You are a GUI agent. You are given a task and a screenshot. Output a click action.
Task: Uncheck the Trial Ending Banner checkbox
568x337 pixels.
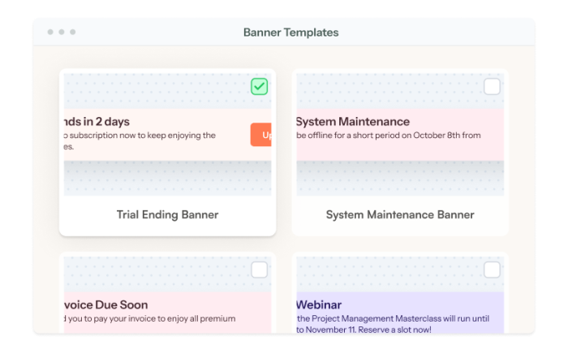click(x=259, y=86)
